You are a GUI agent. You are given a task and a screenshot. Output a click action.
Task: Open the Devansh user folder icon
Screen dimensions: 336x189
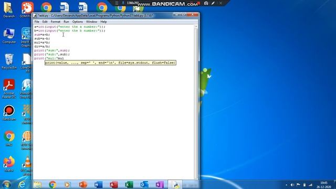[x=9, y=9]
